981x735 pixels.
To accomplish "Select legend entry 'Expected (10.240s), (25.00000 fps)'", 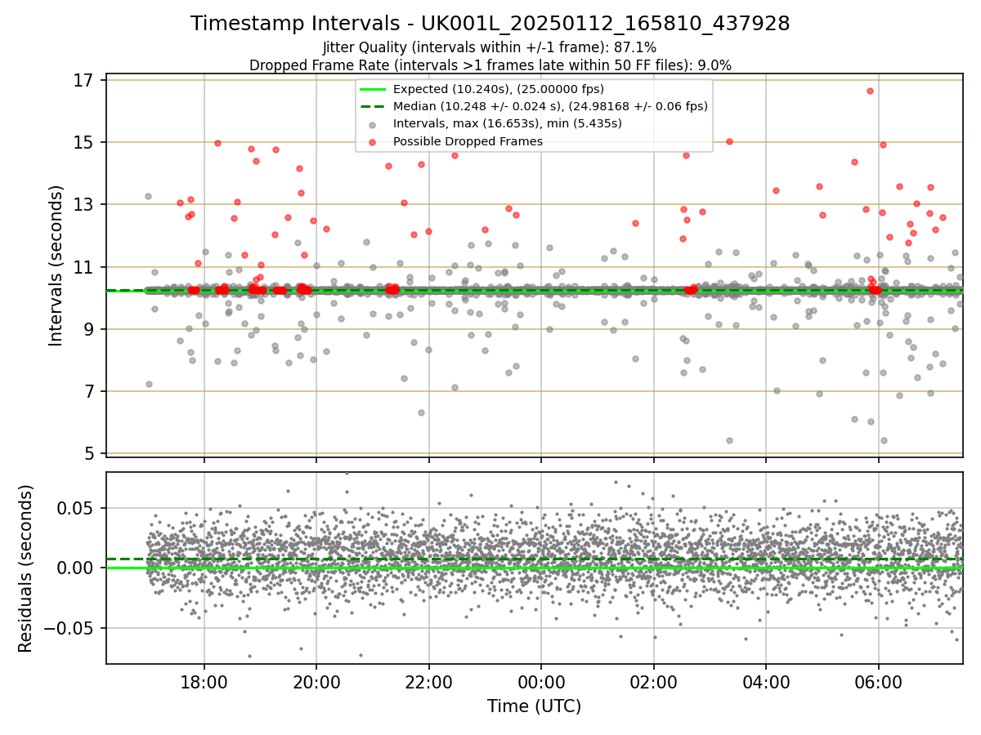I will 499,89.
